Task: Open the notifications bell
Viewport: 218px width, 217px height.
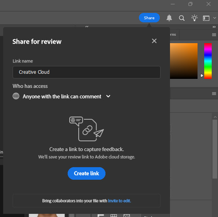Action: point(169,18)
